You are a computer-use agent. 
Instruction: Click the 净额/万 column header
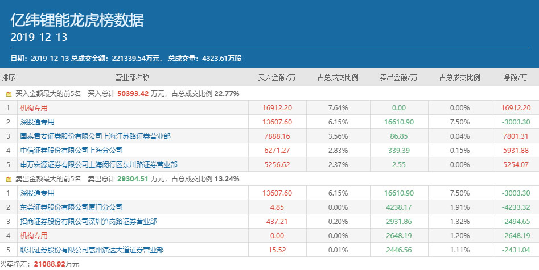click(x=516, y=77)
